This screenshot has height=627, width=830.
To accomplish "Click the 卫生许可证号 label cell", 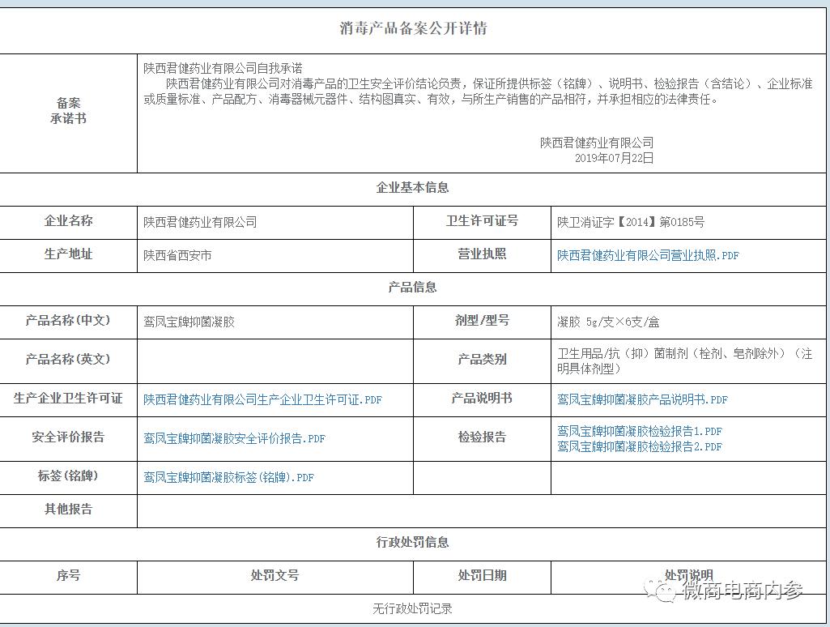I will coord(482,221).
